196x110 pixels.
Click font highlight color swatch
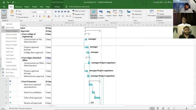click(44, 16)
